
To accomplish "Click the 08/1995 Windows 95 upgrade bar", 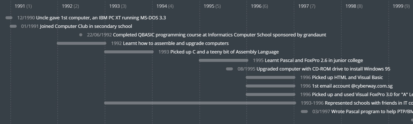I will [x=229, y=69].
